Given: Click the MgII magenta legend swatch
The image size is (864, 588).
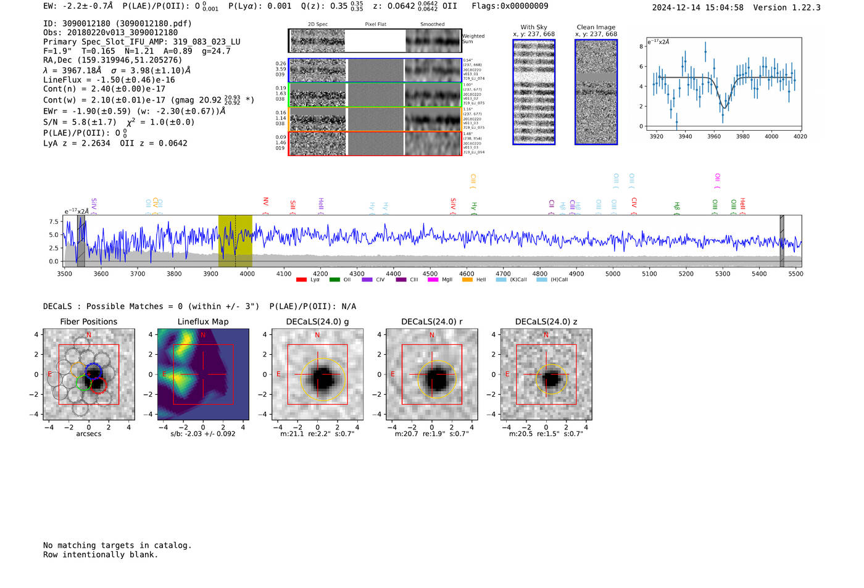Looking at the screenshot, I should [x=433, y=280].
